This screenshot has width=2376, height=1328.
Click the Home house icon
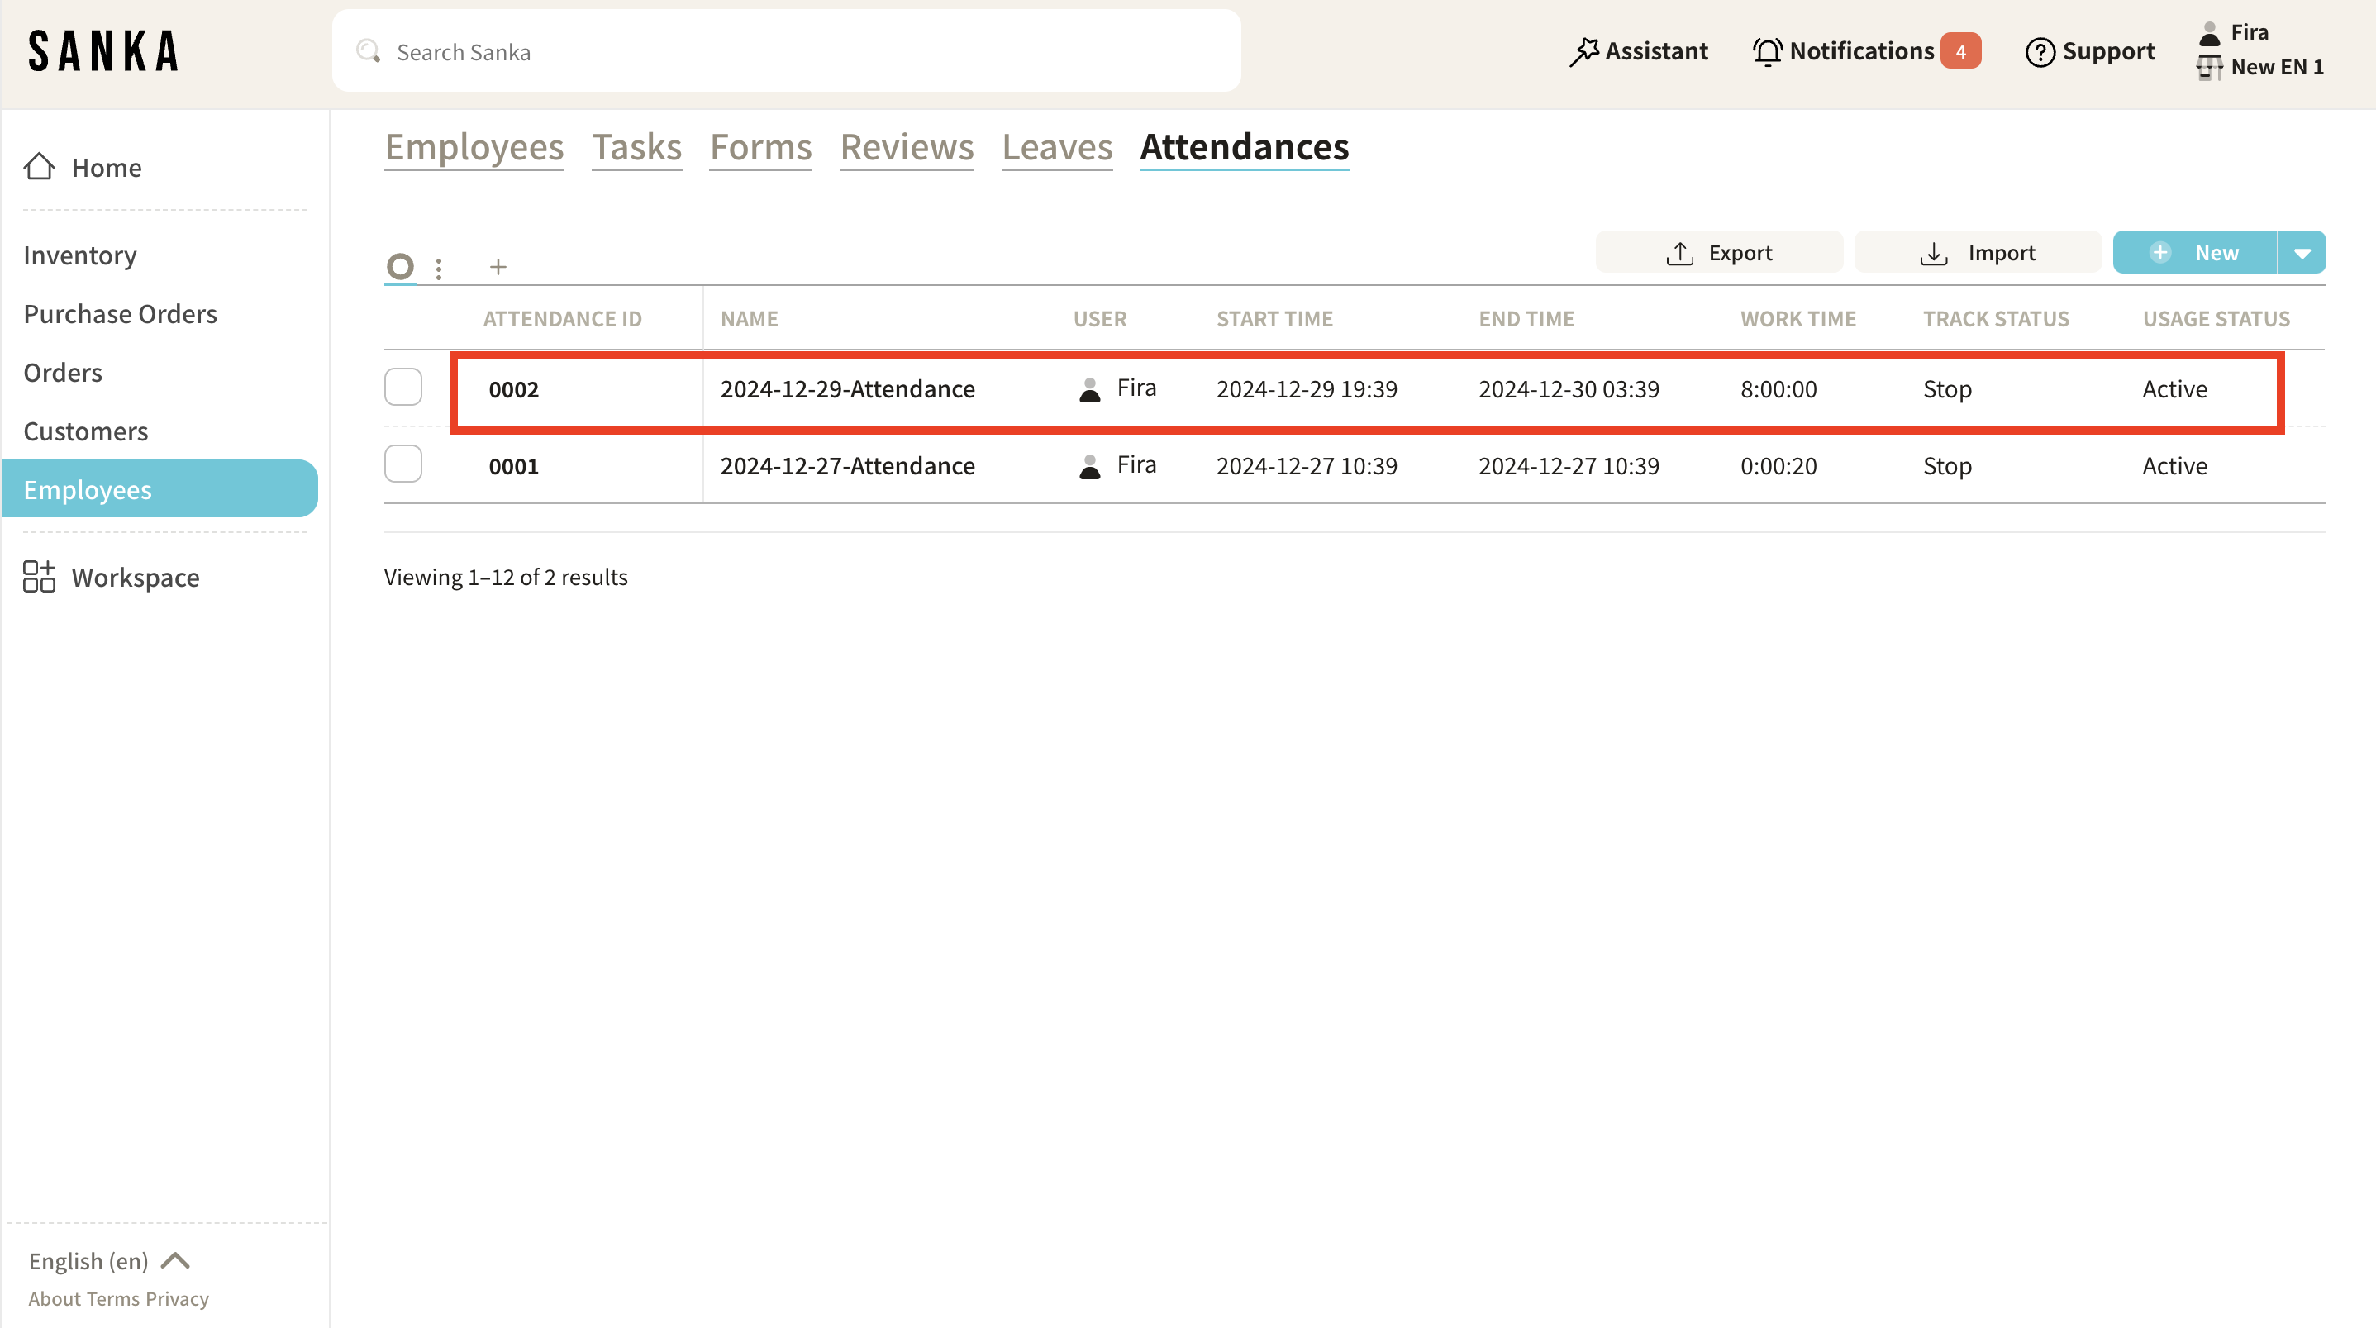pos(39,167)
